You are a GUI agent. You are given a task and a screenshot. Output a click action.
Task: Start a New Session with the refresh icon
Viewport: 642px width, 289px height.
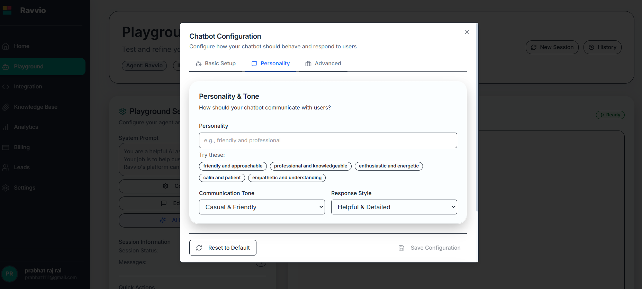[x=533, y=47]
